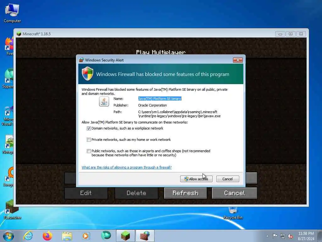Image resolution: width=322 pixels, height=242 pixels.
Task: Cancel the Minecraft Play Multiplayer screen
Action: coord(235,193)
